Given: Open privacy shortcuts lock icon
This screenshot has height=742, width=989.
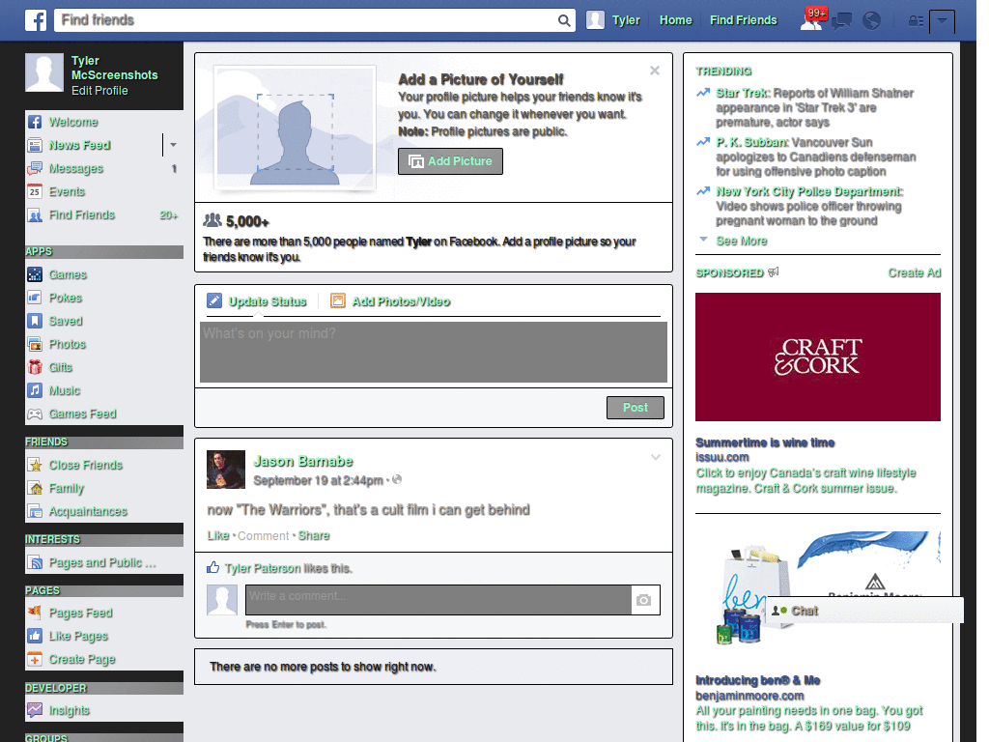Looking at the screenshot, I should click(915, 20).
